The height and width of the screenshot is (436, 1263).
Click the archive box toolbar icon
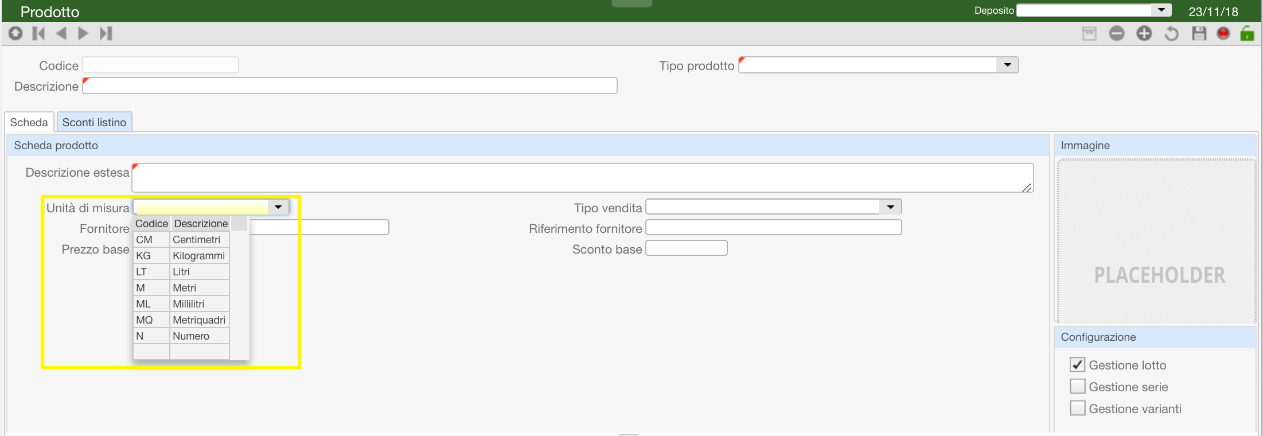pyautogui.click(x=1089, y=34)
